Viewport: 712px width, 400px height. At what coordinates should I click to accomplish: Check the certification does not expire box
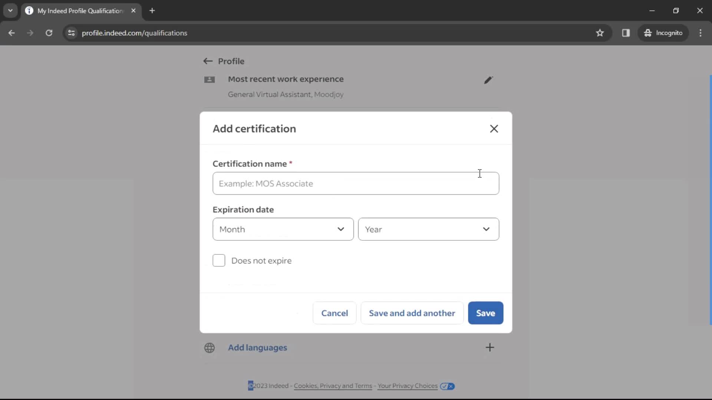click(219, 260)
